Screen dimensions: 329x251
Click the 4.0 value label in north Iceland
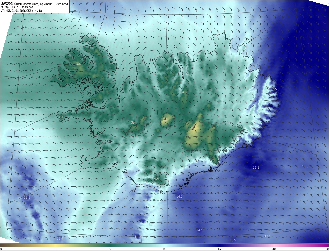tap(184, 92)
